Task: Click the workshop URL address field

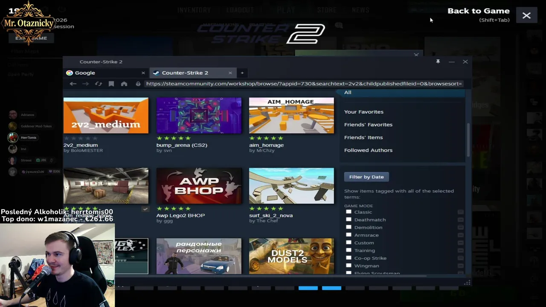Action: [x=304, y=84]
